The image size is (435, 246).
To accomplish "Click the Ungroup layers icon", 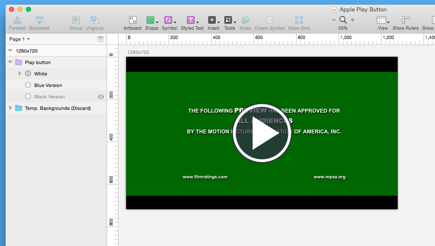I will click(x=95, y=20).
